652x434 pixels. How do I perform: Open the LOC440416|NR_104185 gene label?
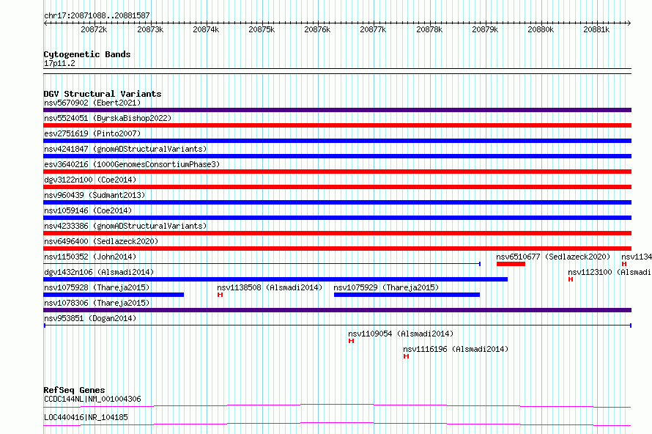point(86,417)
